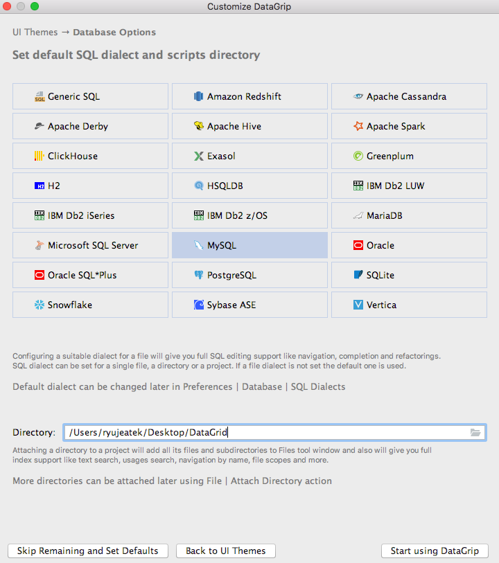Click the Oracle red logo icon
Image resolution: width=499 pixels, height=563 pixels.
pos(358,246)
